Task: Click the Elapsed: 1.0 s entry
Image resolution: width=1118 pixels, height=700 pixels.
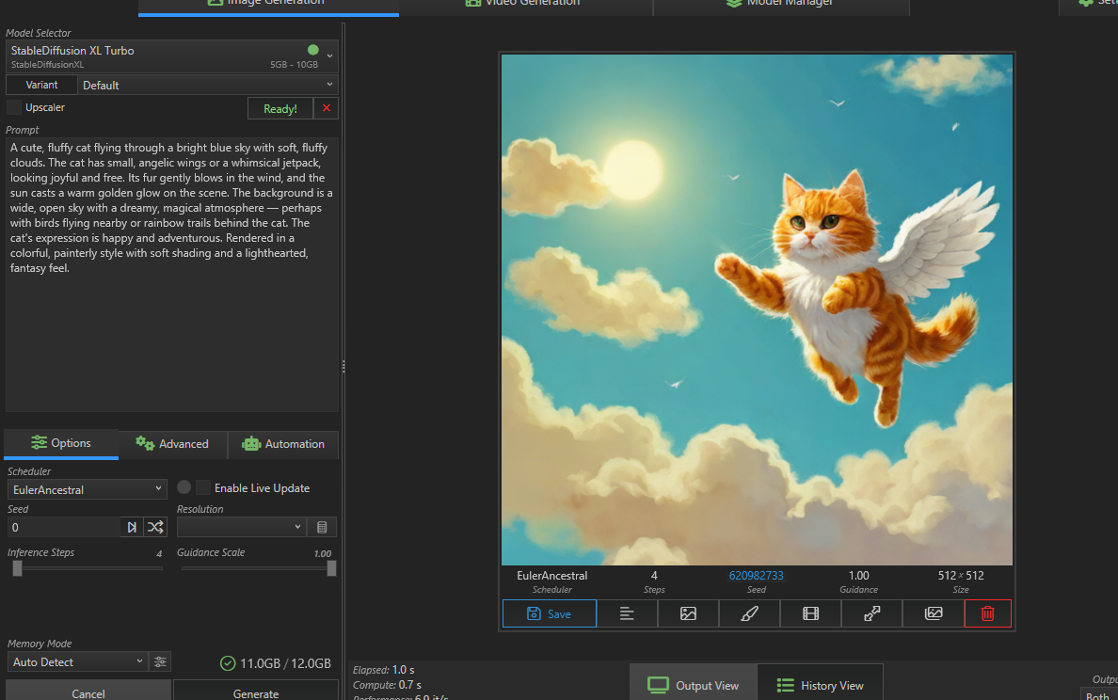Action: [x=384, y=670]
